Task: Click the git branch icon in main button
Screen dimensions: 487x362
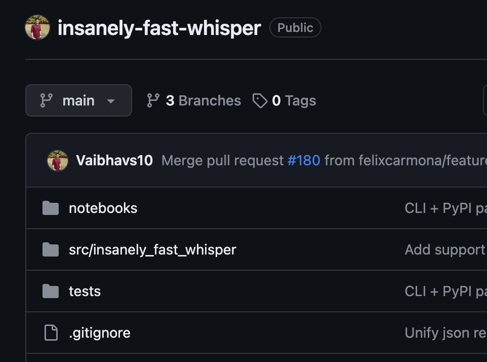Action: pos(46,100)
